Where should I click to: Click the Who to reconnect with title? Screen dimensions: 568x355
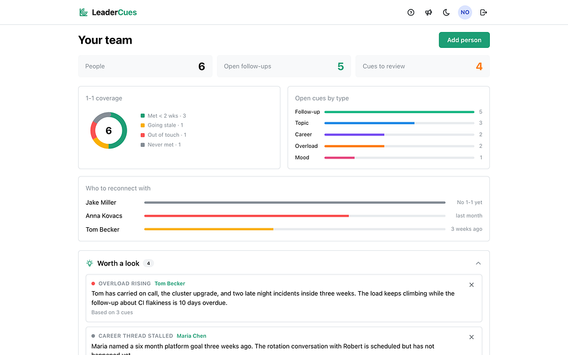click(x=118, y=188)
